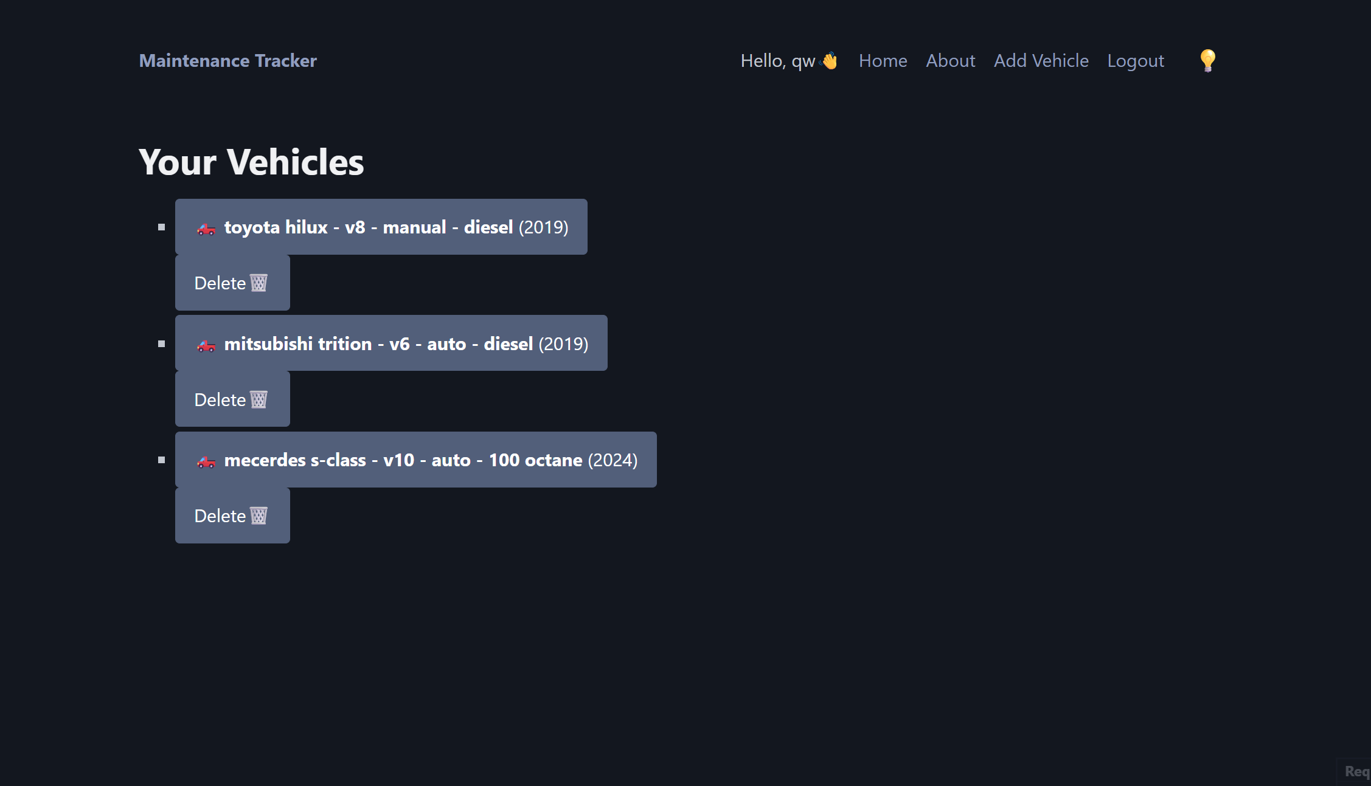Log out of the account
This screenshot has width=1371, height=786.
[1135, 61]
